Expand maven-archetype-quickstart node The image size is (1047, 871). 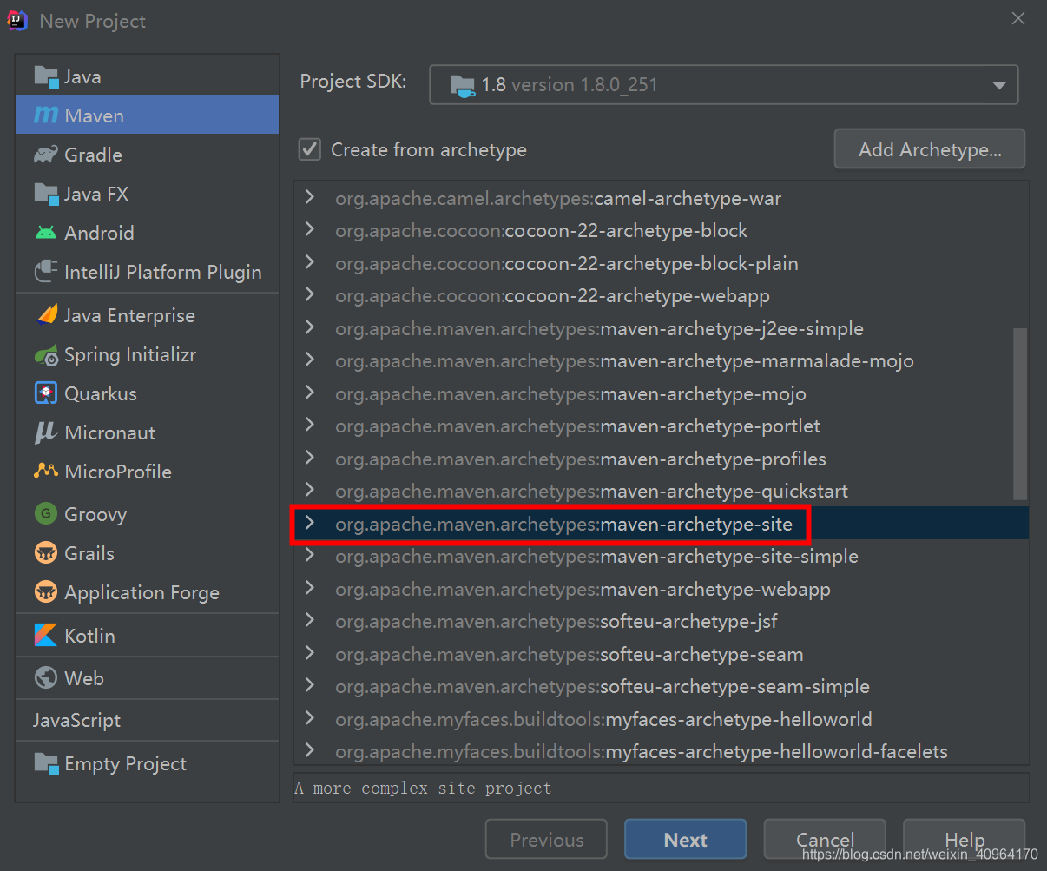tap(310, 491)
